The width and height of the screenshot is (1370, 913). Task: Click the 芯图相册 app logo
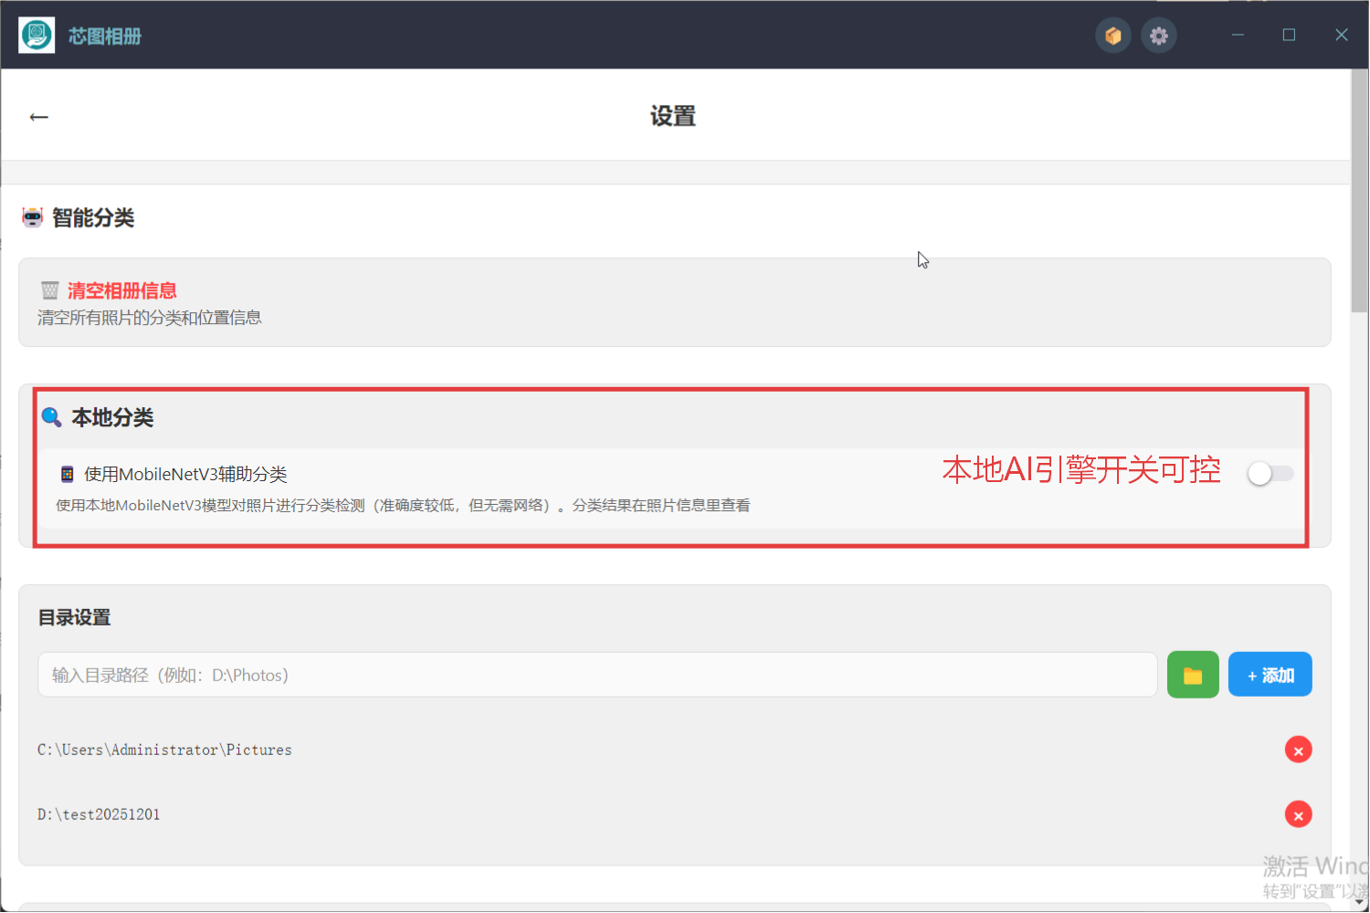[37, 36]
